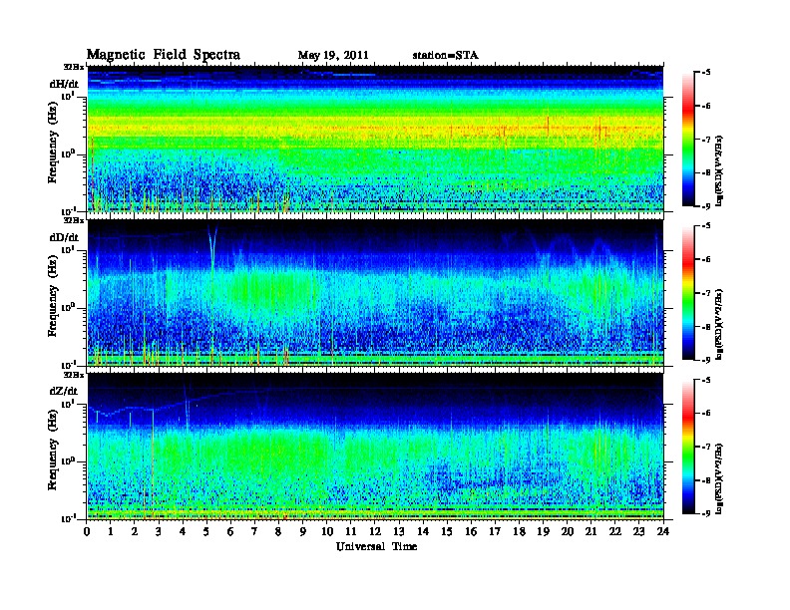Select the dH/dt panel label
The width and height of the screenshot is (790, 610).
[x=65, y=84]
